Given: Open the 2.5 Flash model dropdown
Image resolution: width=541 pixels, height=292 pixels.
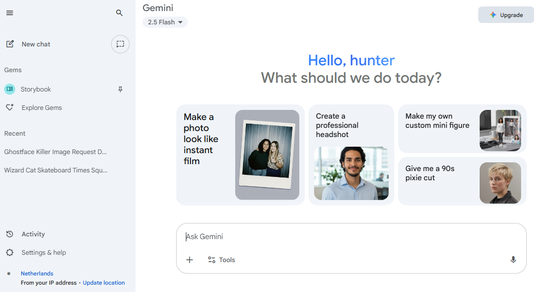Looking at the screenshot, I should tap(165, 22).
